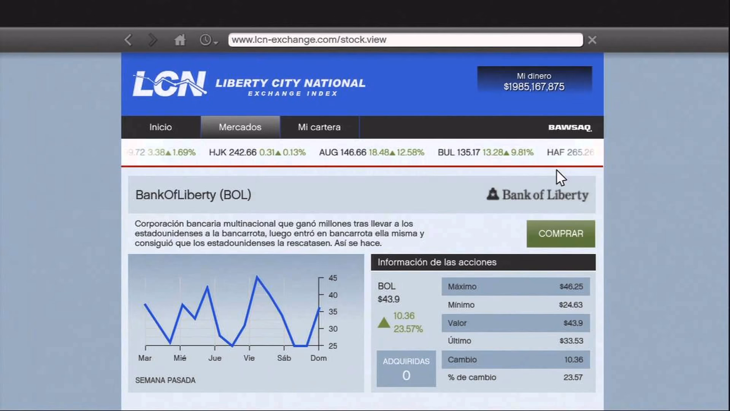Viewport: 730px width, 411px height.
Task: Click the ADQUIRIDAS shares box
Action: pyautogui.click(x=406, y=369)
